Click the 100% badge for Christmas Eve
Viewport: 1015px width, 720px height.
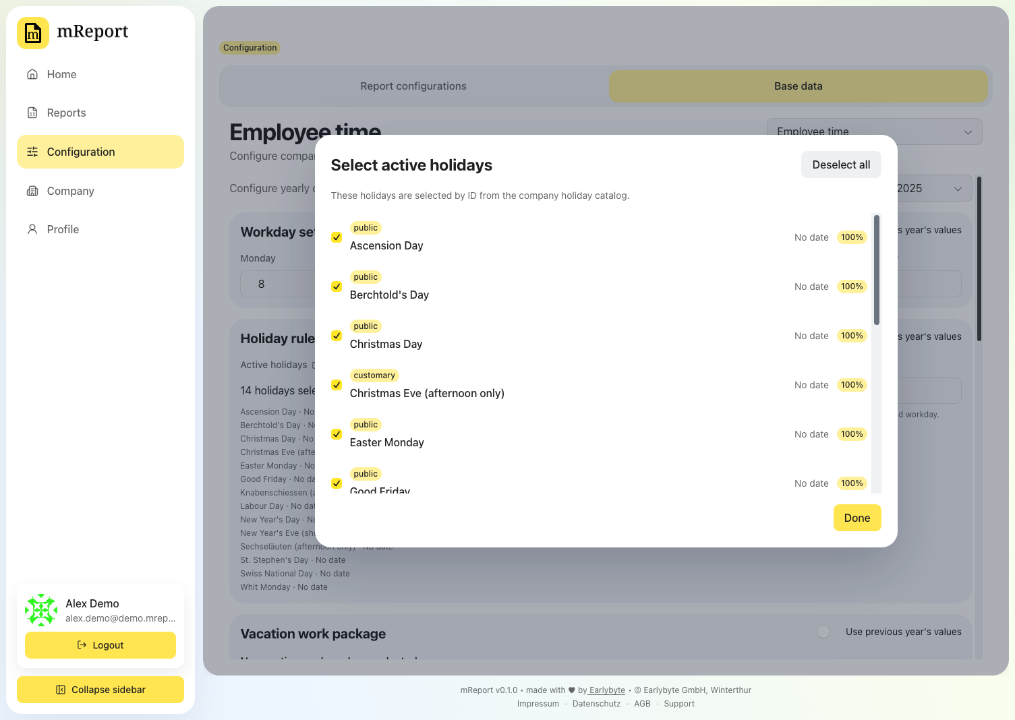tap(852, 385)
